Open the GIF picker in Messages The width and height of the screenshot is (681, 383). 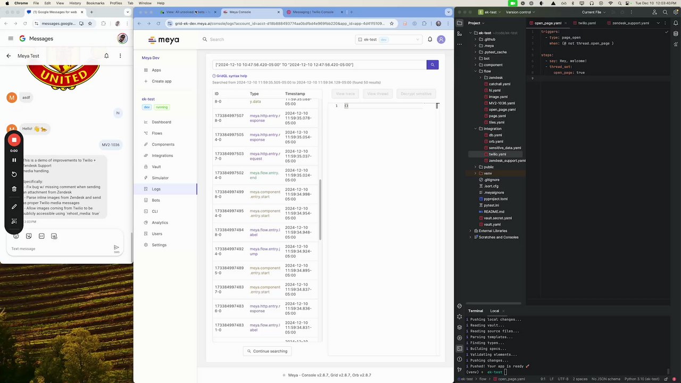click(41, 236)
